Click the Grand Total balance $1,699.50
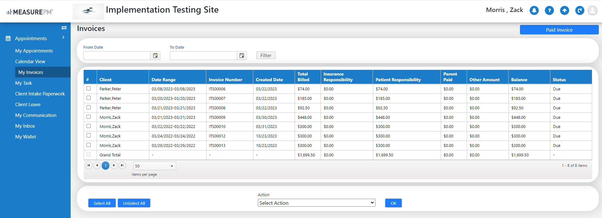 [520, 155]
